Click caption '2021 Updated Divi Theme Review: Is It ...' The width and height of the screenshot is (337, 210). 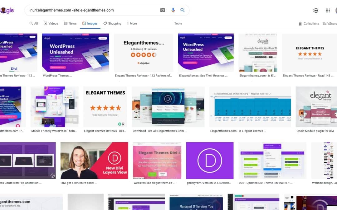click(x=266, y=183)
